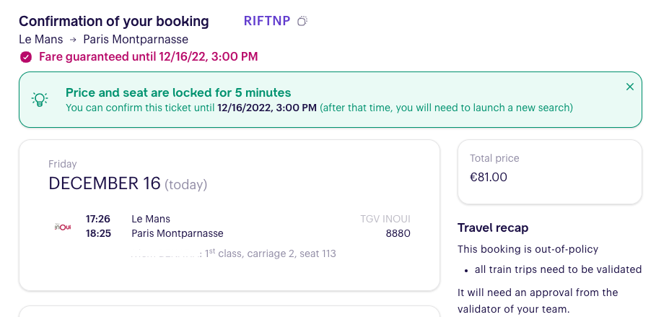669x317 pixels.
Task: Click the arrow between Le Mans and Paris
Action: (x=73, y=40)
